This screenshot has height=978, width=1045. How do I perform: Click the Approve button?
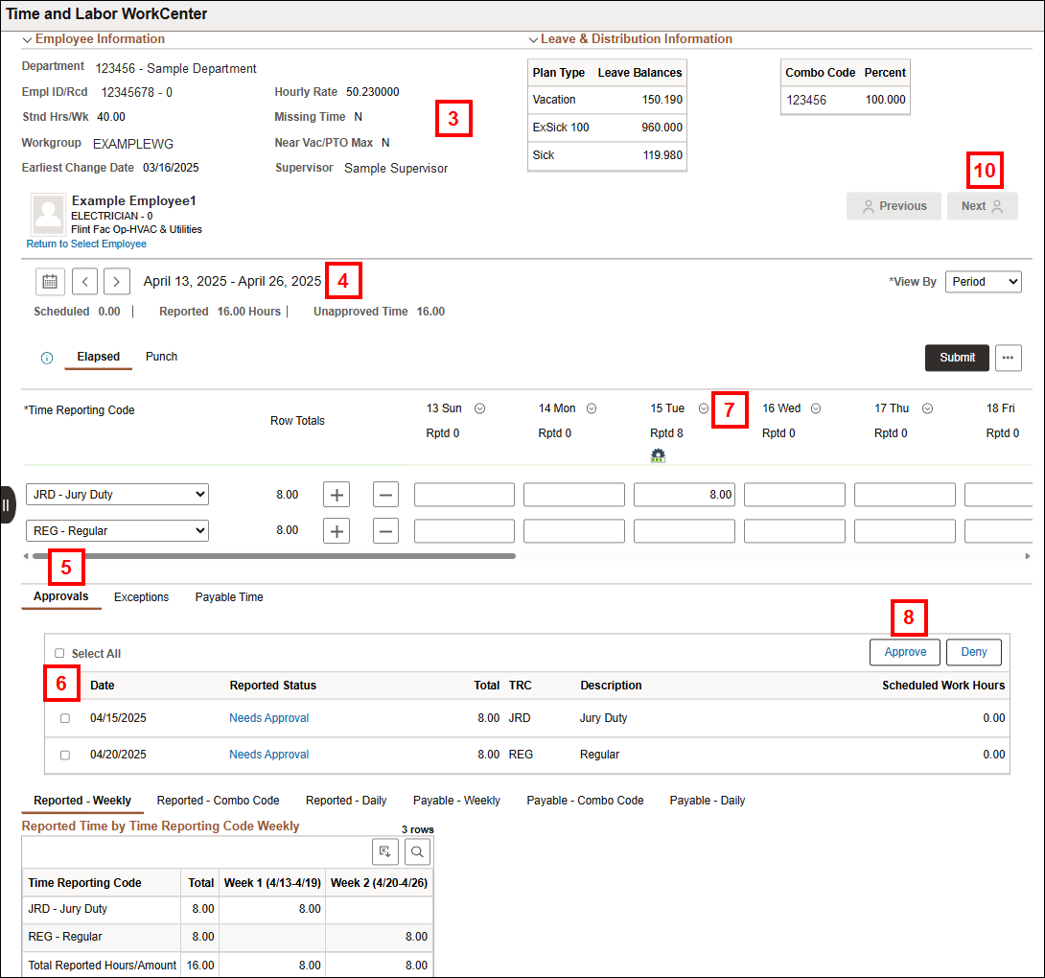pos(905,652)
